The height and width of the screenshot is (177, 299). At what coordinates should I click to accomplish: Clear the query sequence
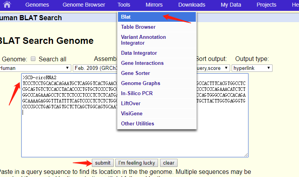[x=169, y=163]
